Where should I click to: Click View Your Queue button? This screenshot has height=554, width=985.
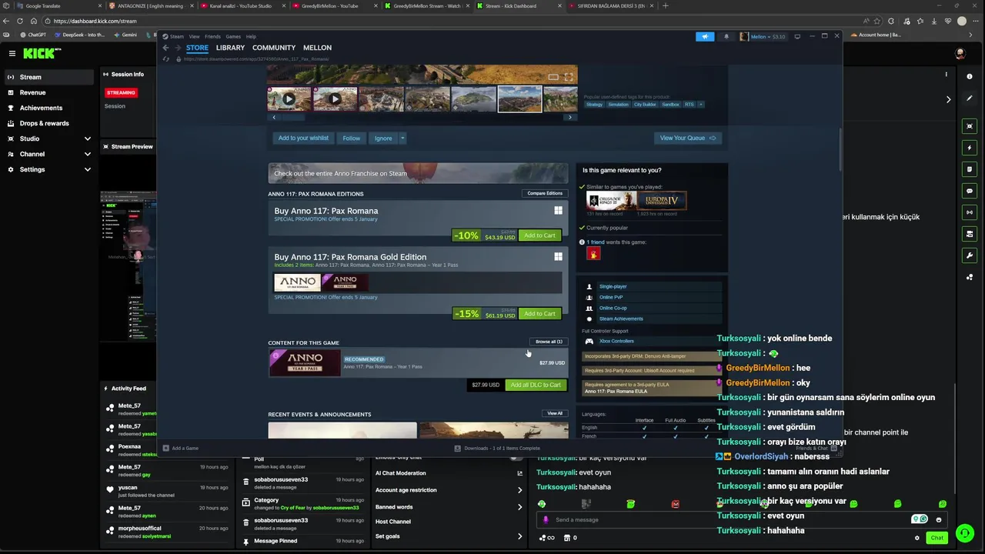pos(688,138)
